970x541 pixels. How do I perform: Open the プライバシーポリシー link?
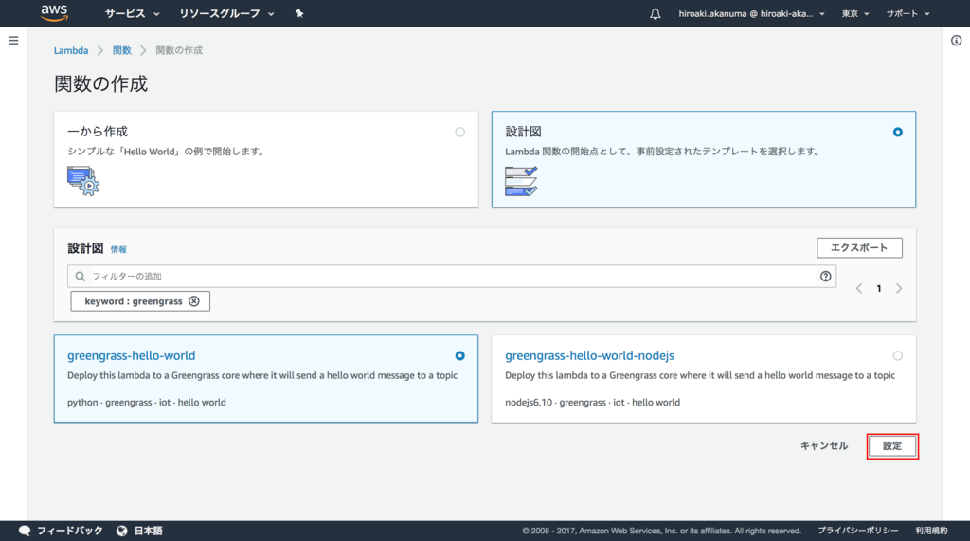click(x=858, y=531)
